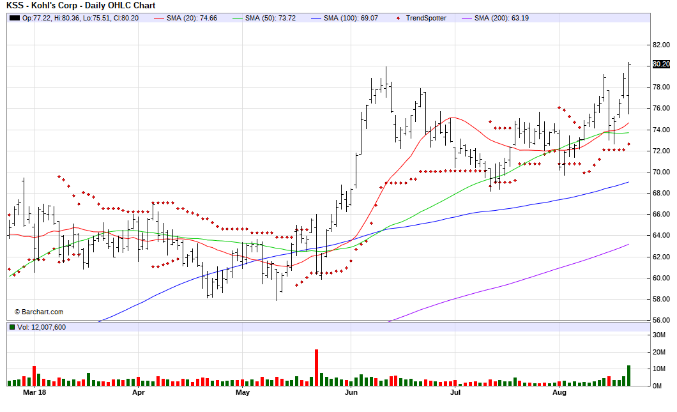Click the 64.00 price axis label
Viewport: 677px width, 412px height.
point(661,235)
